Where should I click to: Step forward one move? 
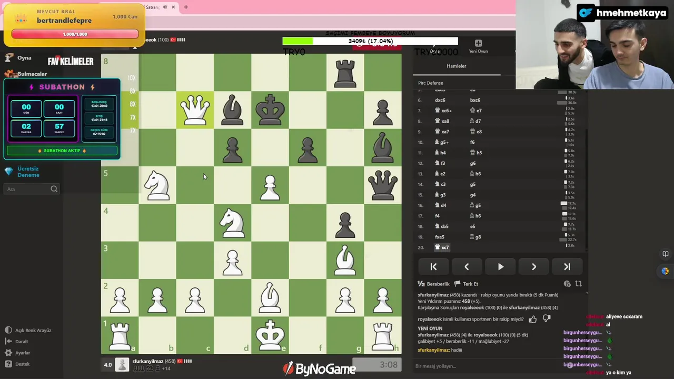click(533, 267)
